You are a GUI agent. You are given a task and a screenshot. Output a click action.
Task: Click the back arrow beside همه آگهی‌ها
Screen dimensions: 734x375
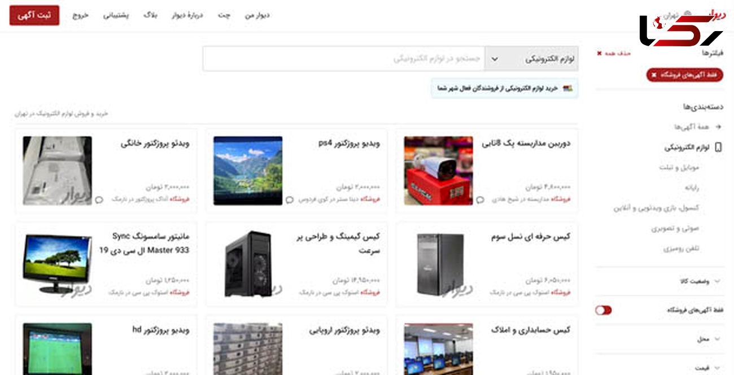pyautogui.click(x=718, y=127)
